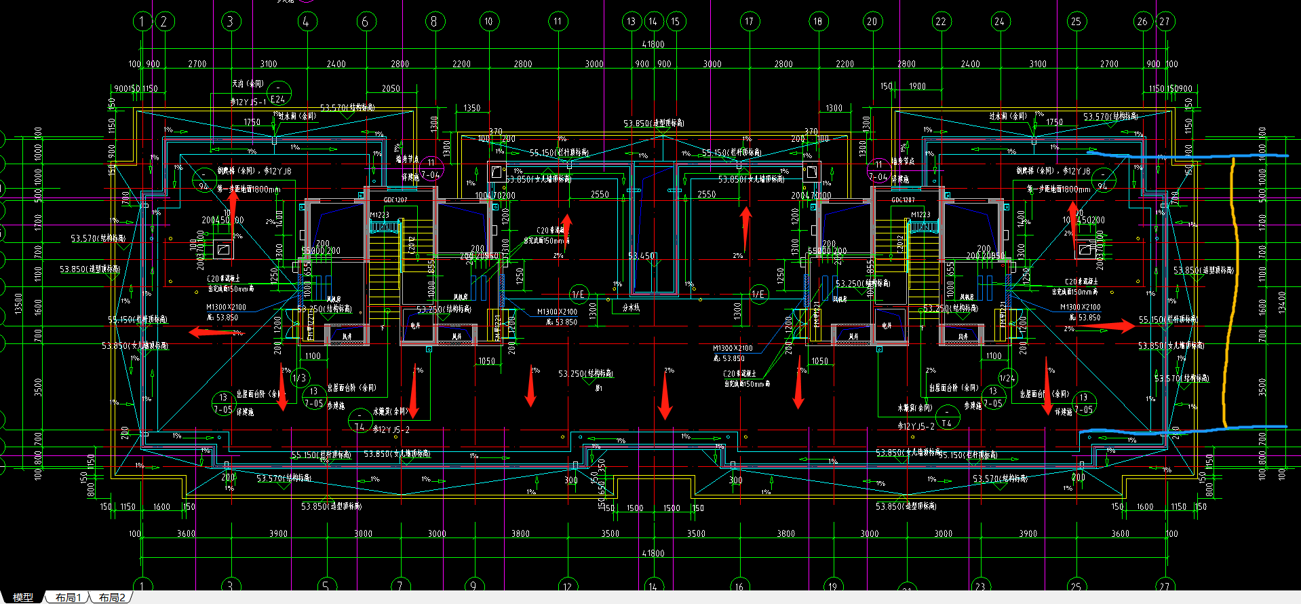Click the 13500 vertical dimension on left
This screenshot has width=1301, height=604.
(x=19, y=303)
